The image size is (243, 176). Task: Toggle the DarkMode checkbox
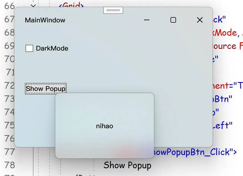coord(29,48)
